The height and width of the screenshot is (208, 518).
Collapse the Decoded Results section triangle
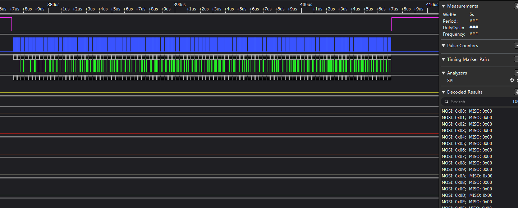point(444,92)
